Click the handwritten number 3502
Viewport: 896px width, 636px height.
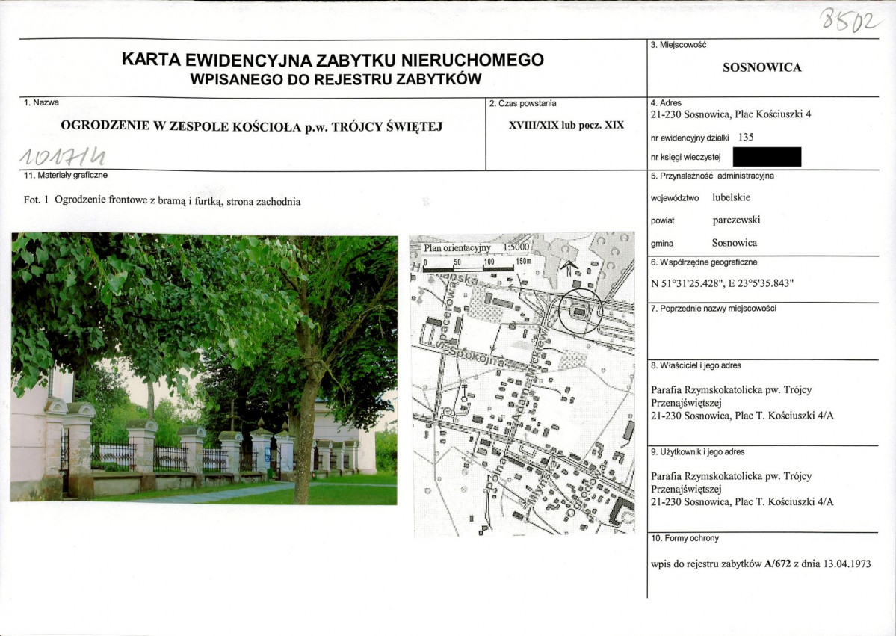(851, 21)
